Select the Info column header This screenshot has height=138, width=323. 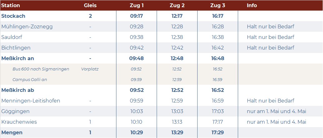click(x=252, y=6)
